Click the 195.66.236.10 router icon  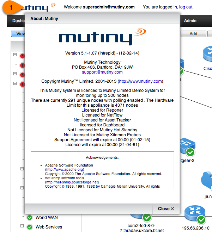195,213
